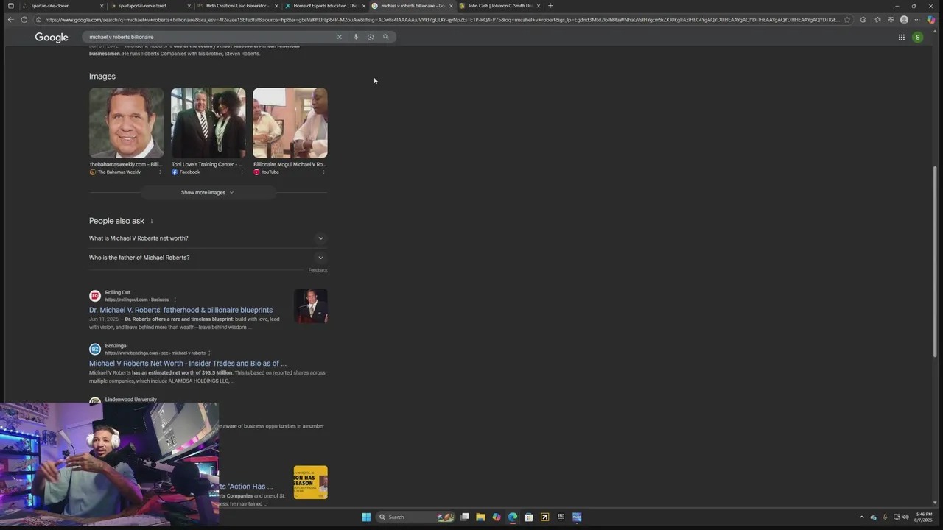Open Windows Start menu
This screenshot has height=530, width=943.
(366, 517)
